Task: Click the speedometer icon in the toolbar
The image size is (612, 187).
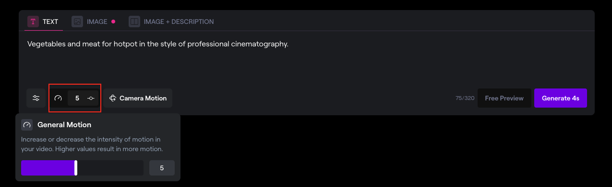Action: click(x=59, y=98)
